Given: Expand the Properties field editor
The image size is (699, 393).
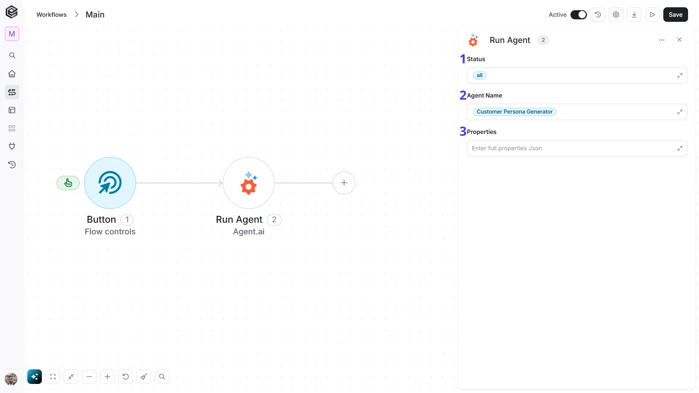Looking at the screenshot, I should (x=680, y=148).
